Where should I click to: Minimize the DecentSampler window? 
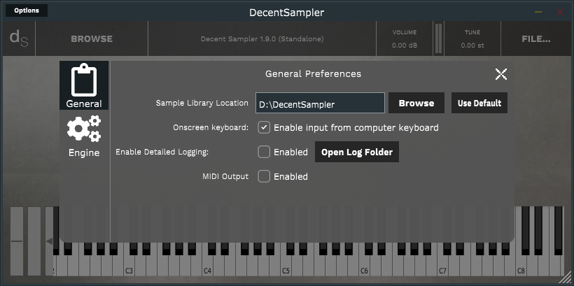538,12
